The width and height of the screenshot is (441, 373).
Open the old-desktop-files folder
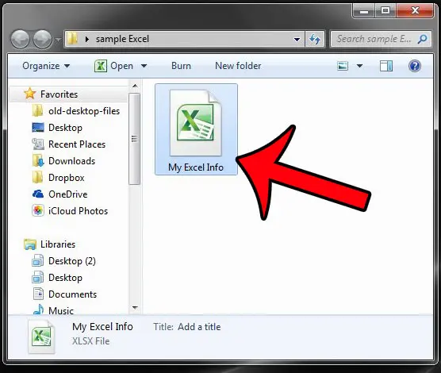84,111
